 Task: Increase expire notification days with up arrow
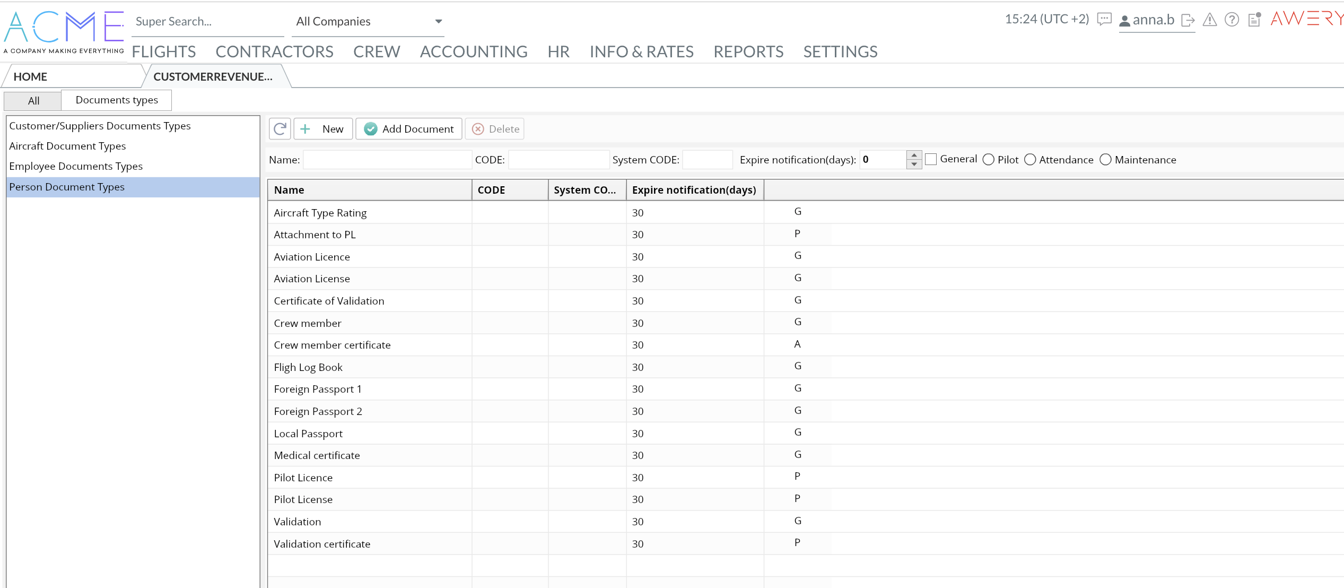coord(914,155)
